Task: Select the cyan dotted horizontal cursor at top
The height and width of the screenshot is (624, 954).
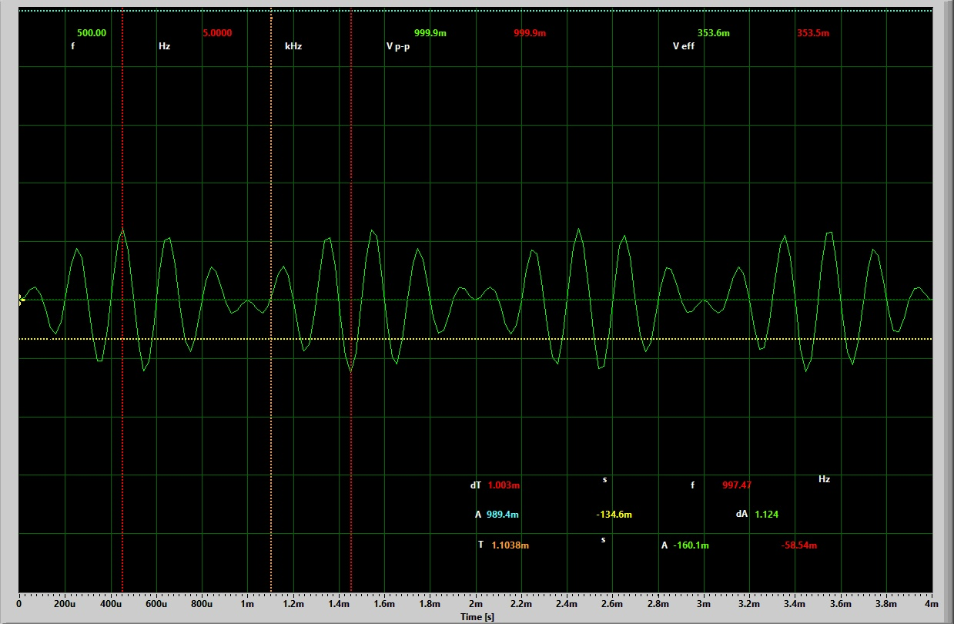Action: click(476, 10)
